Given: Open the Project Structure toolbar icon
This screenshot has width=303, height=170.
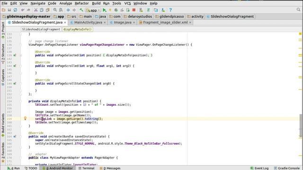Looking at the screenshot, I should pos(156,10).
